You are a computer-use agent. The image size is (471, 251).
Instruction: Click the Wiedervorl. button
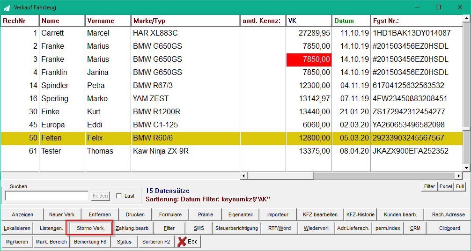[x=316, y=228]
